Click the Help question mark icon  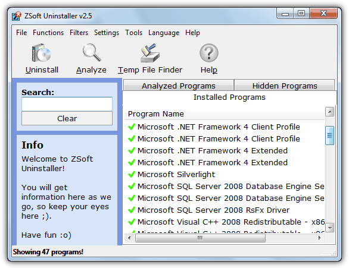[x=209, y=53]
